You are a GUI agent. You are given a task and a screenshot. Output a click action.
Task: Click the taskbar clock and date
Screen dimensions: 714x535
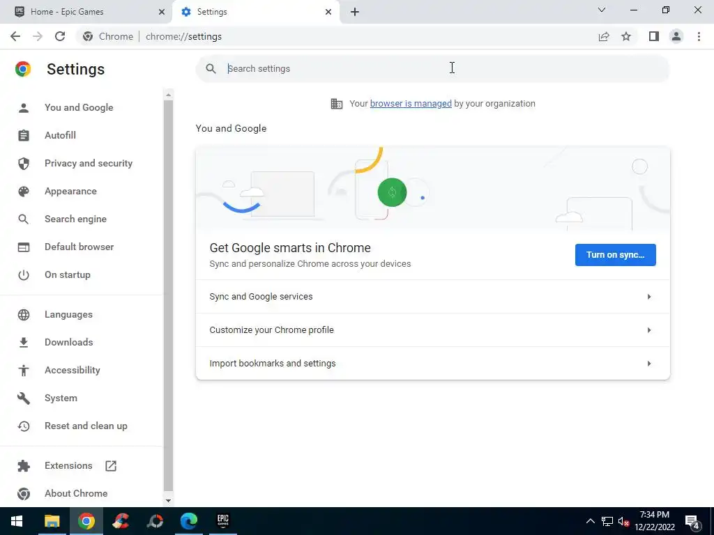coord(654,521)
